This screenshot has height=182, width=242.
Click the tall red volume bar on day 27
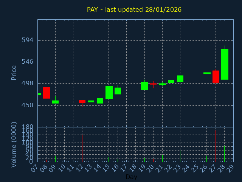(x=216, y=146)
